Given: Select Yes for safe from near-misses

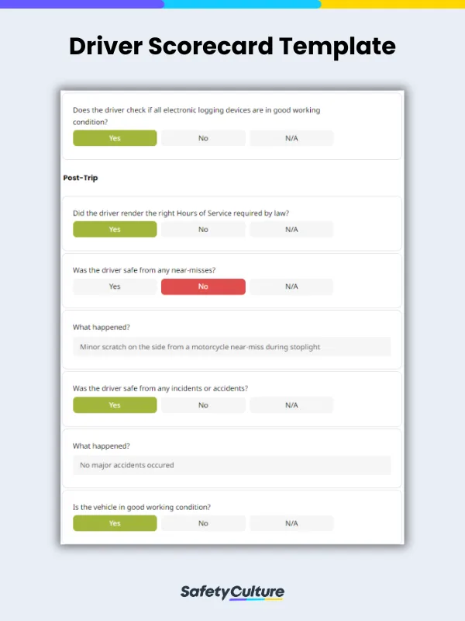Looking at the screenshot, I should coord(115,286).
